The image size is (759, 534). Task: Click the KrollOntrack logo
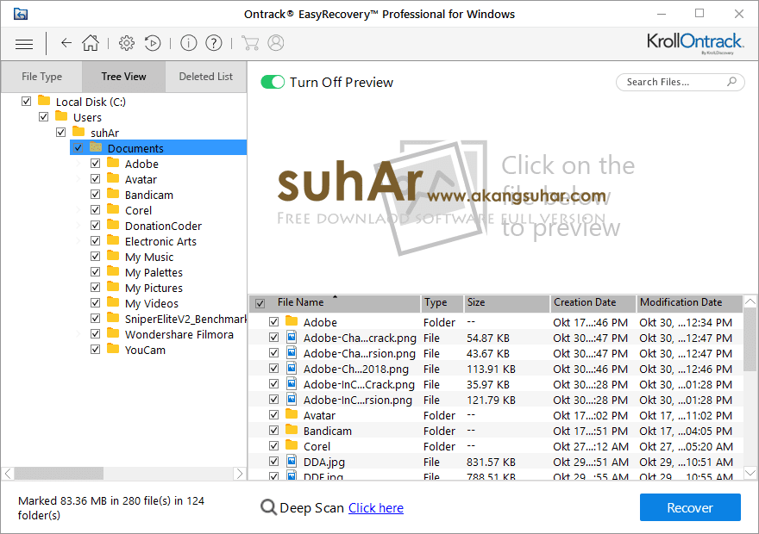694,42
